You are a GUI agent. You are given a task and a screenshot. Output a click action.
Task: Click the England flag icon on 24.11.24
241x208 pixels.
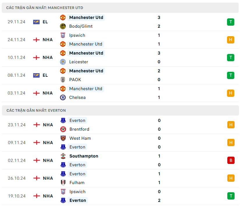coord(36,40)
